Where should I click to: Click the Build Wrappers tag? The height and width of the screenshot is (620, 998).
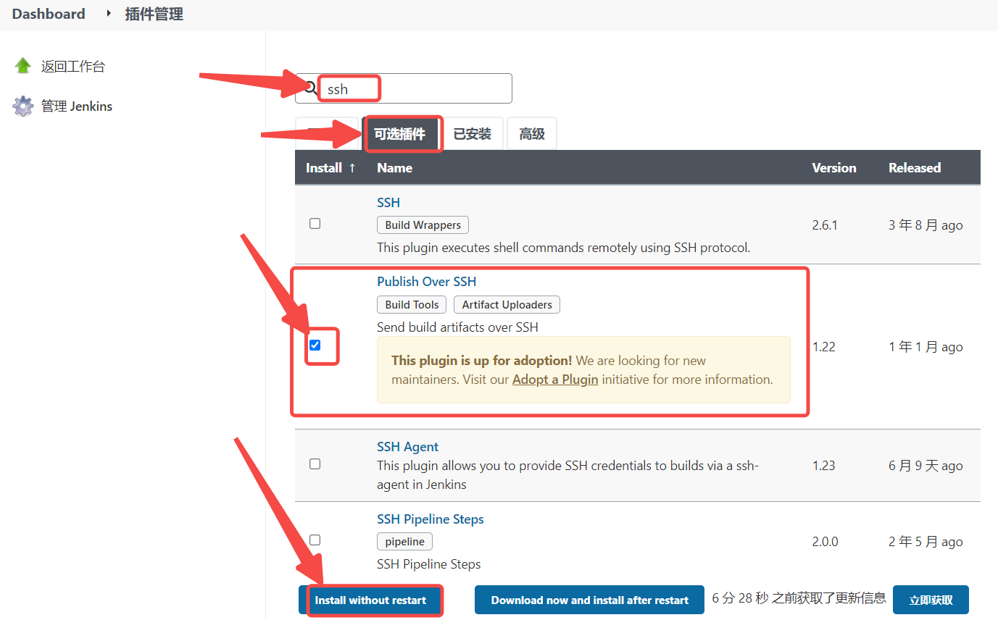click(x=423, y=225)
